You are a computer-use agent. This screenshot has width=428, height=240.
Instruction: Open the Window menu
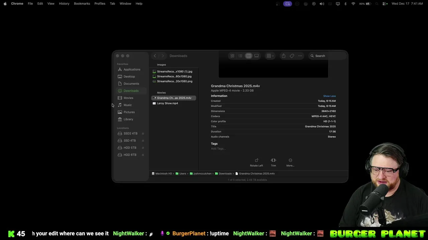125,4
